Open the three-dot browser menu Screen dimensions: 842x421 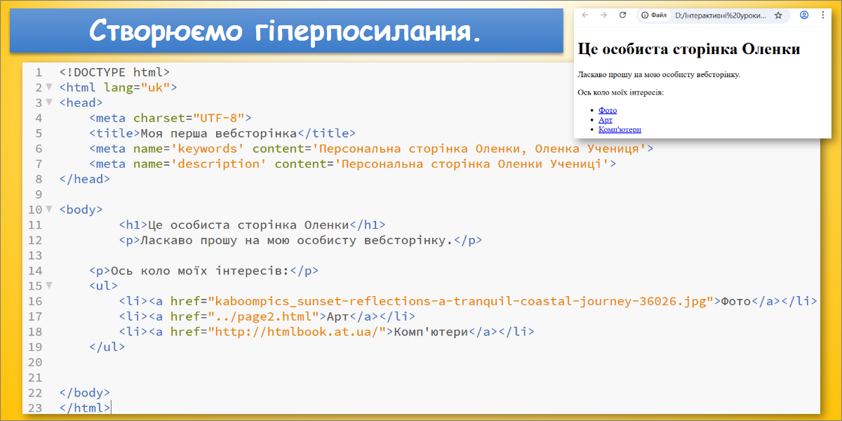[822, 15]
